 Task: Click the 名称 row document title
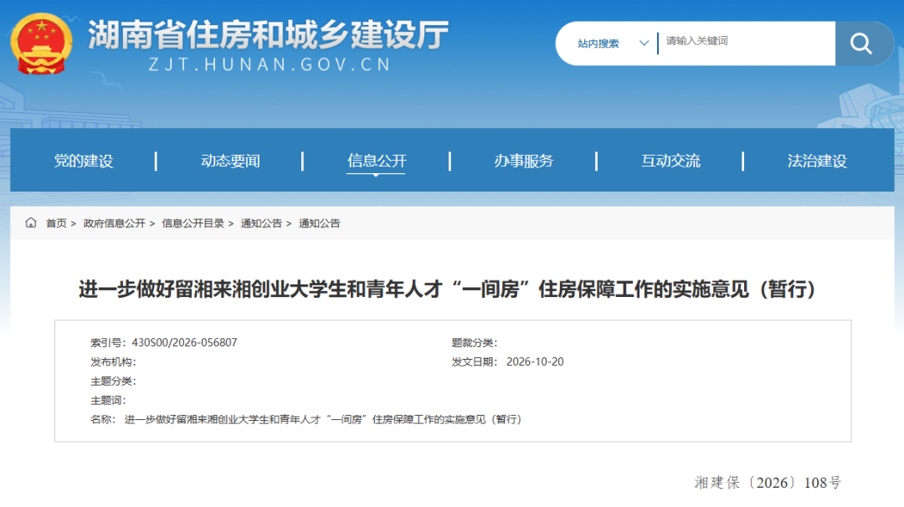(323, 419)
